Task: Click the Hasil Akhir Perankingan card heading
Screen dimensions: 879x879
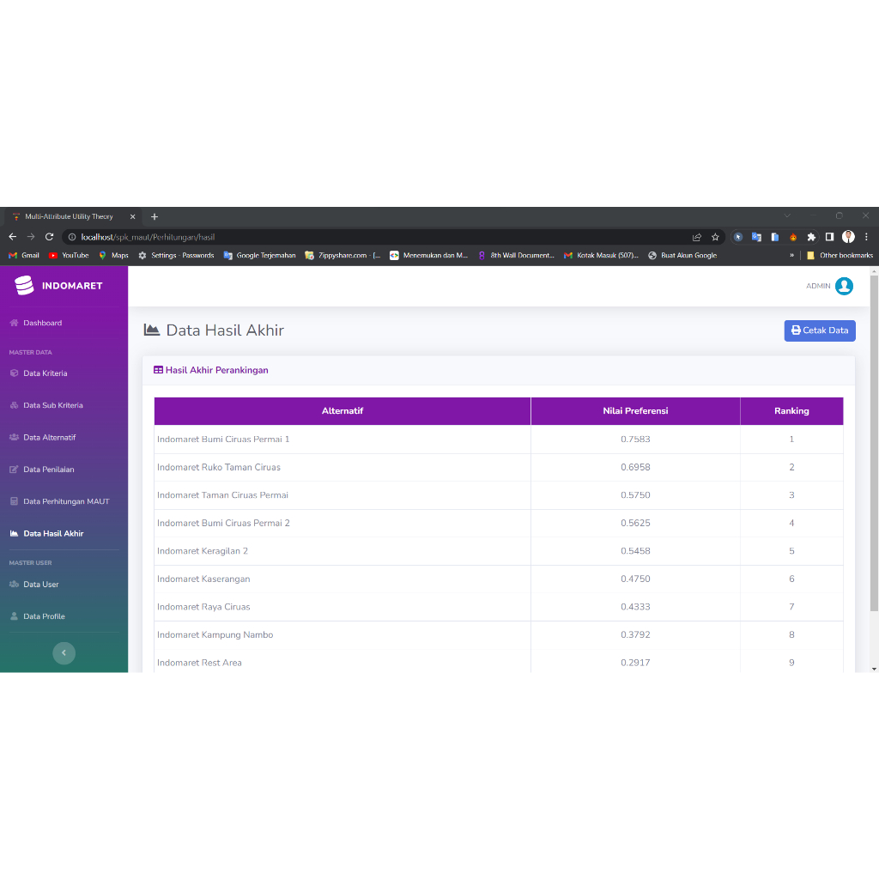Action: 211,370
